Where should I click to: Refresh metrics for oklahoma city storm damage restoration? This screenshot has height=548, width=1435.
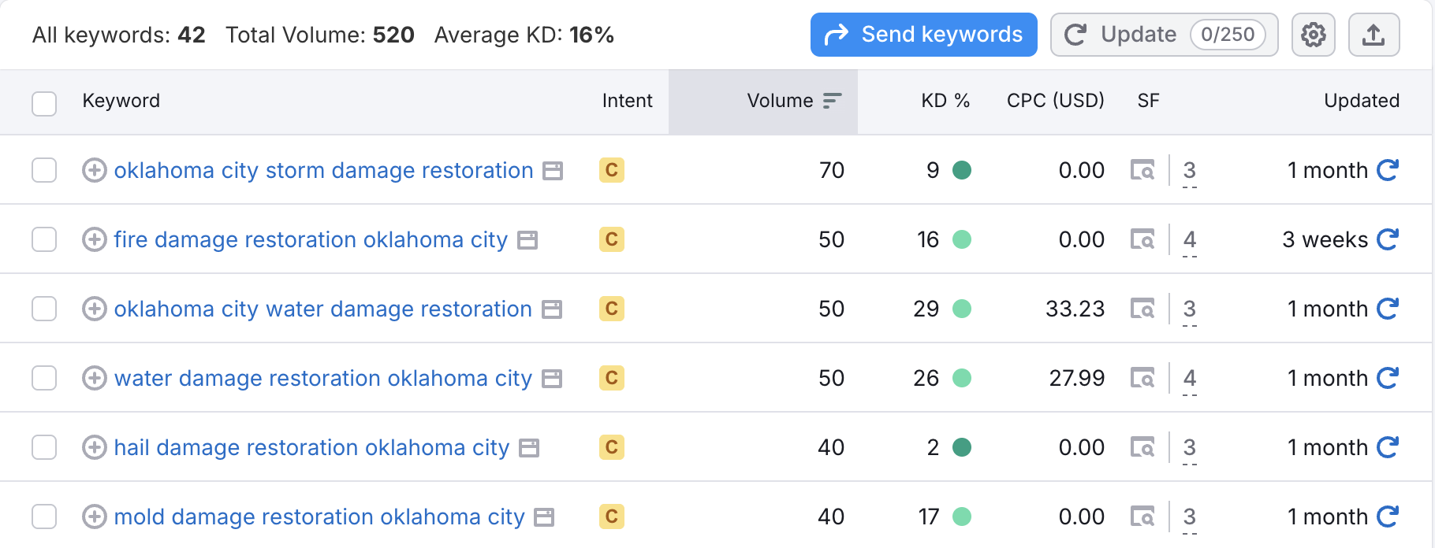[x=1388, y=169]
